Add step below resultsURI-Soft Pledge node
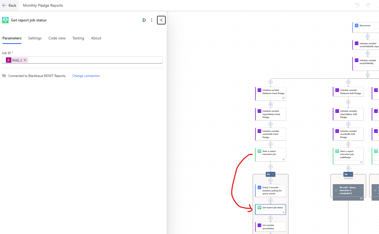The image size is (379, 234). (x=348, y=144)
